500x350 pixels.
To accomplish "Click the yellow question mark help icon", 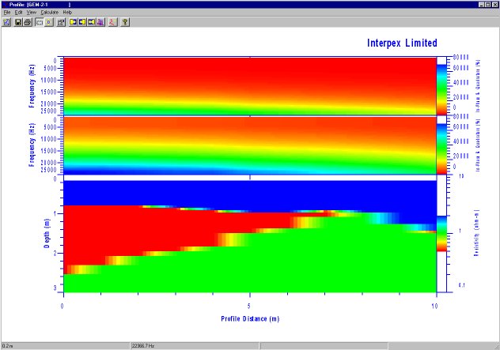I will (x=125, y=22).
